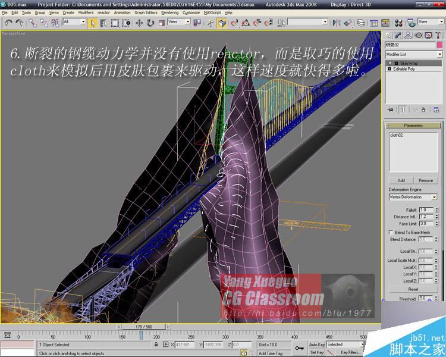Image resolution: width=446 pixels, height=357 pixels.
Task: Open the Named Selection Sets dropdown
Action: [x=307, y=21]
